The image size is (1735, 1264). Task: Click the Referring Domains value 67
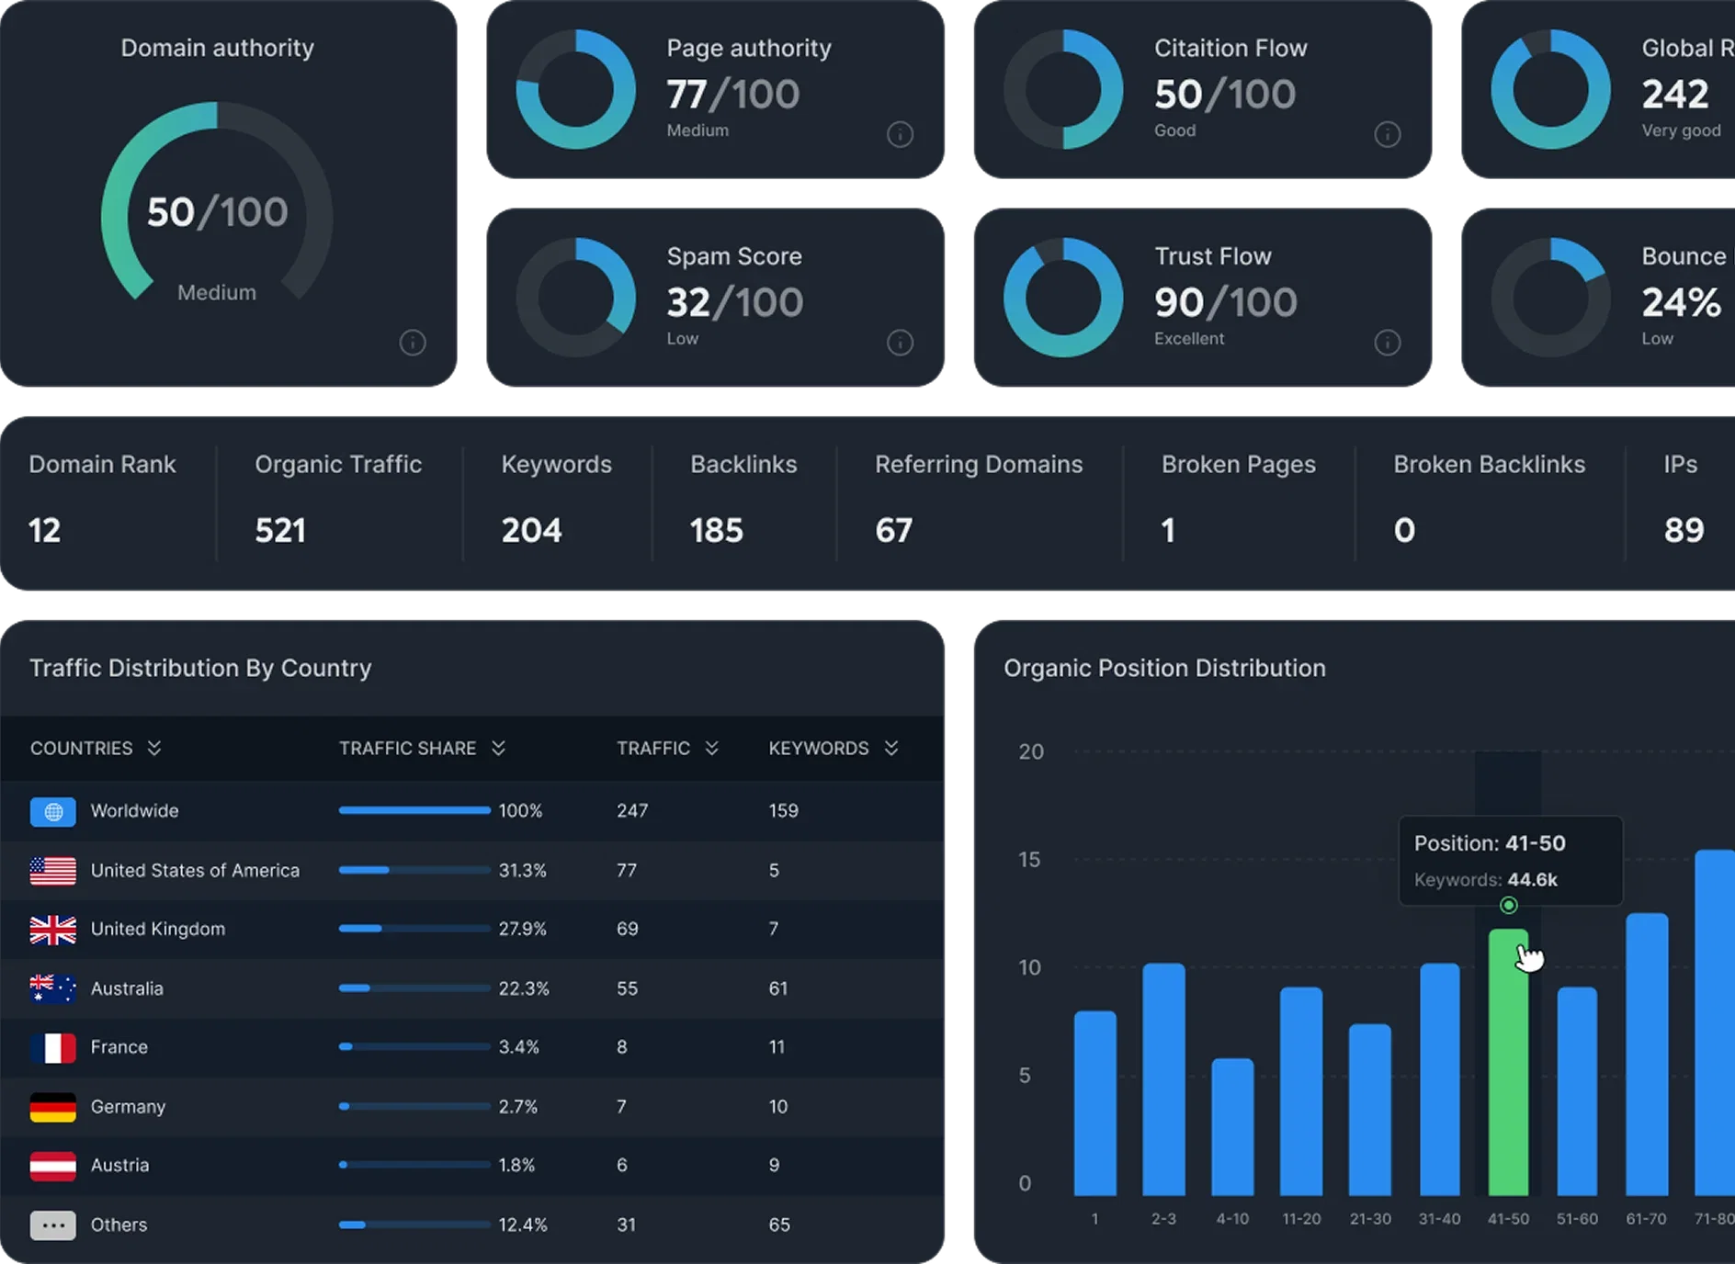pos(894,530)
